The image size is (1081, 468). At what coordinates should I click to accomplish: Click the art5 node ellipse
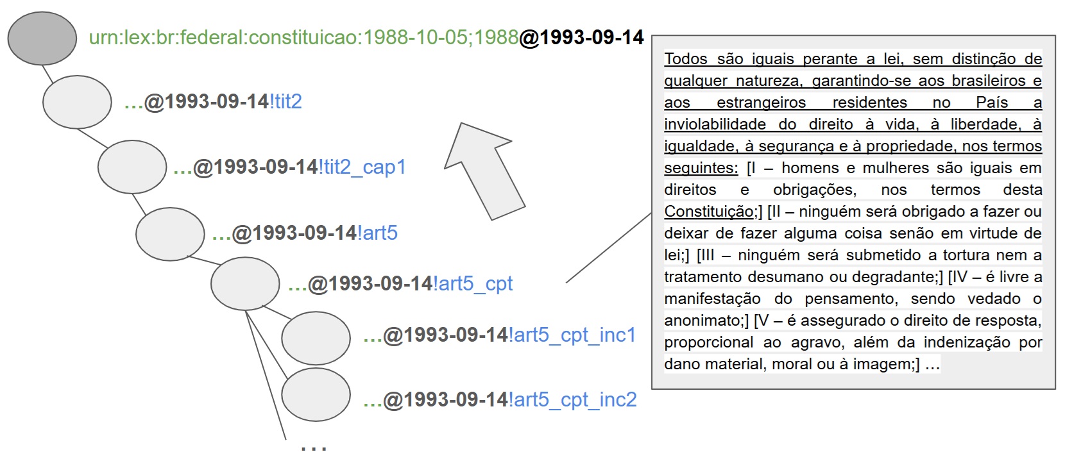tap(170, 233)
